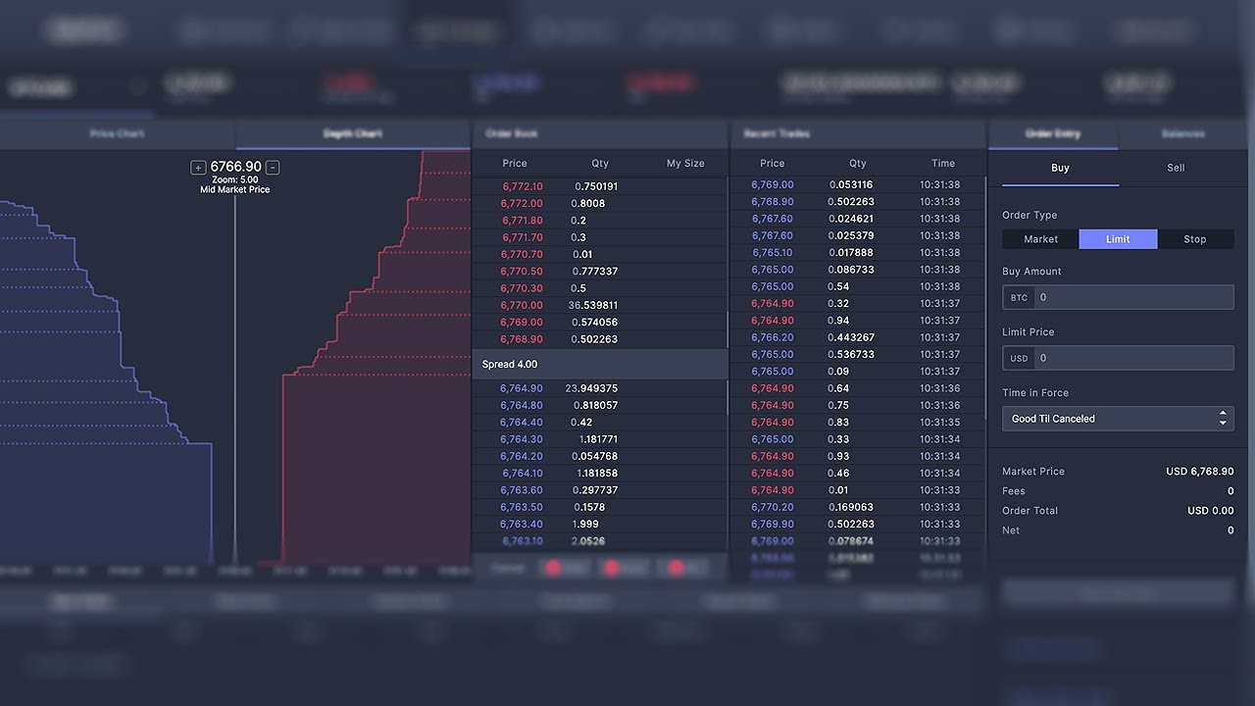Click recent trade price 6,769.90
The height and width of the screenshot is (706, 1255).
click(x=773, y=525)
